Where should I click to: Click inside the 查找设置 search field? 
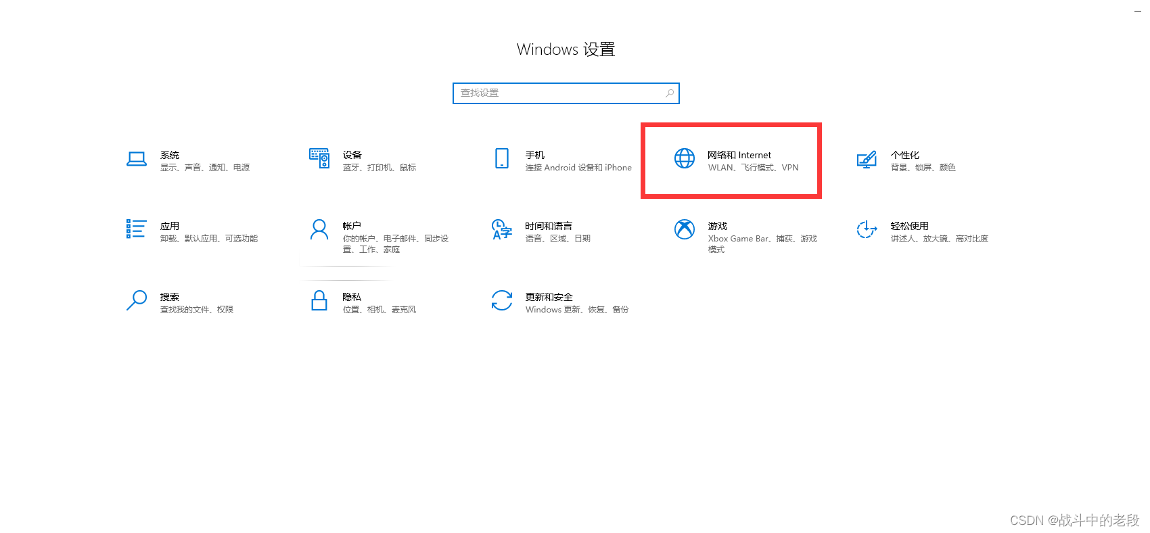(x=566, y=93)
